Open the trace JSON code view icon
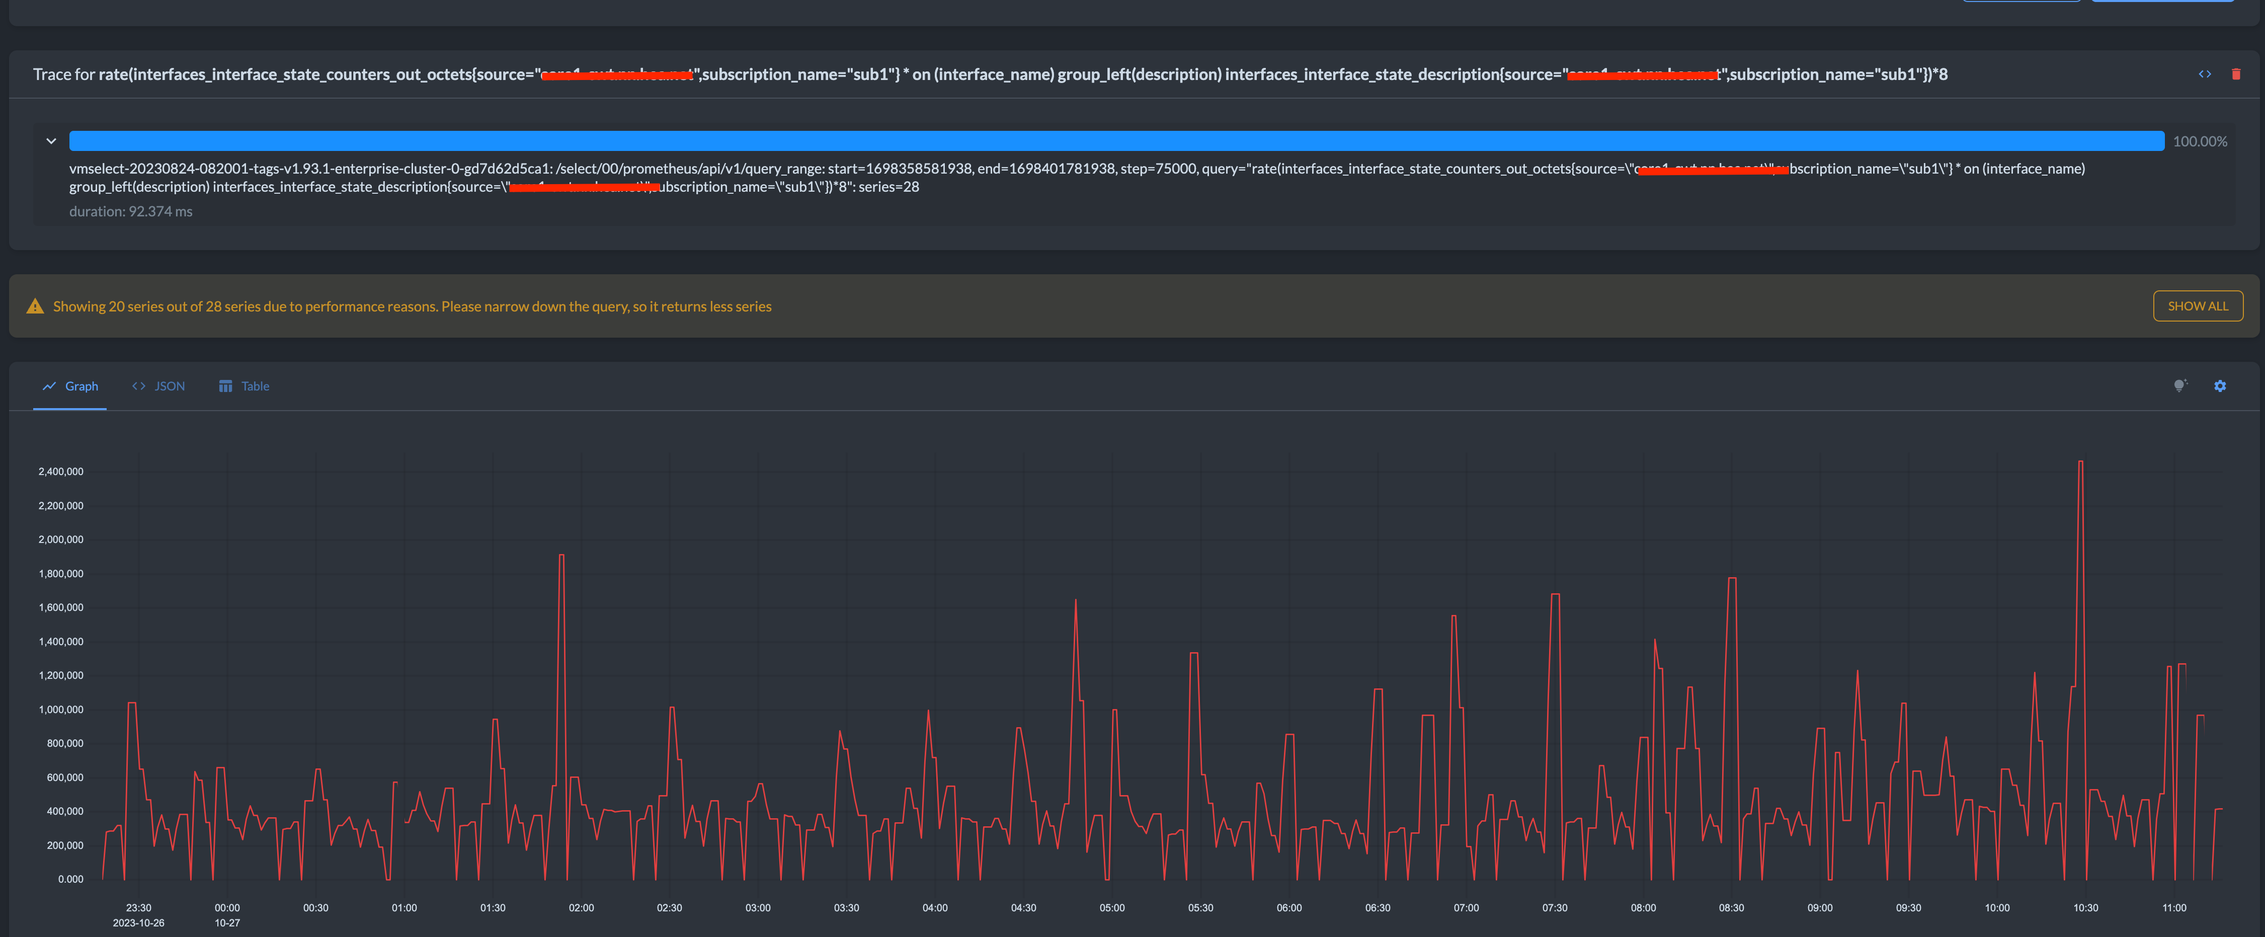Viewport: 2265px width, 937px height. [2204, 74]
